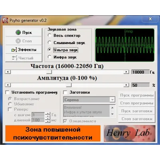The width and height of the screenshot is (160, 160).
Task: Click the 18000 Гц frequency value field
Action: pos(140,72)
